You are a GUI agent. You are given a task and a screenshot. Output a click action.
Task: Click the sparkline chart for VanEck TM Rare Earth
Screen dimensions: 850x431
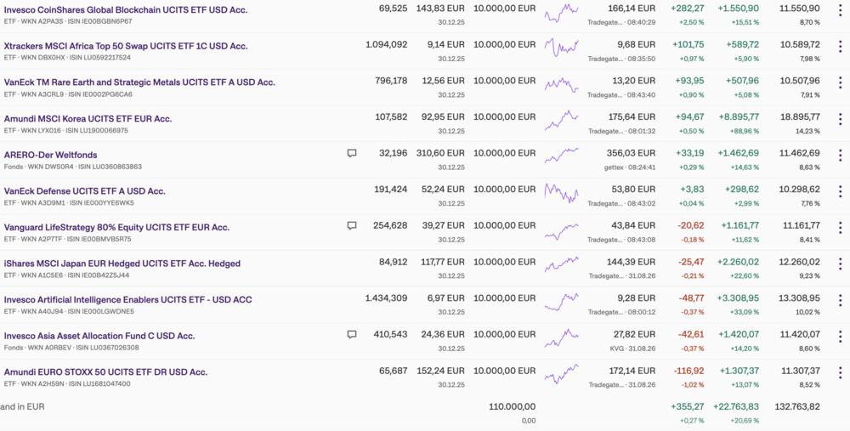[562, 86]
